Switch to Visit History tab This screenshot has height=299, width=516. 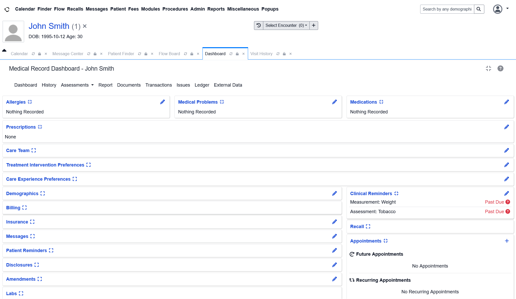[261, 54]
